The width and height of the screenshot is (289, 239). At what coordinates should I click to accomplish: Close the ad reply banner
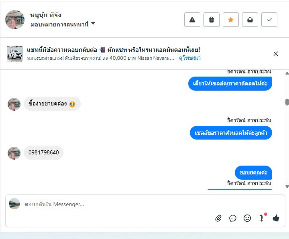pos(276,54)
